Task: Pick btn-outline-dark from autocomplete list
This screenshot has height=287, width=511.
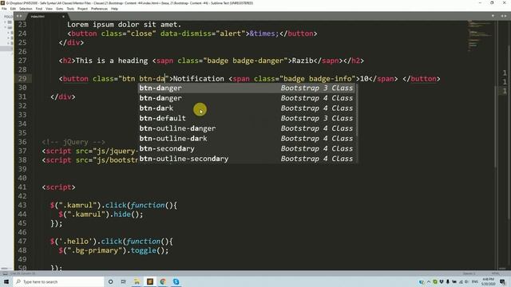Action: click(x=247, y=139)
